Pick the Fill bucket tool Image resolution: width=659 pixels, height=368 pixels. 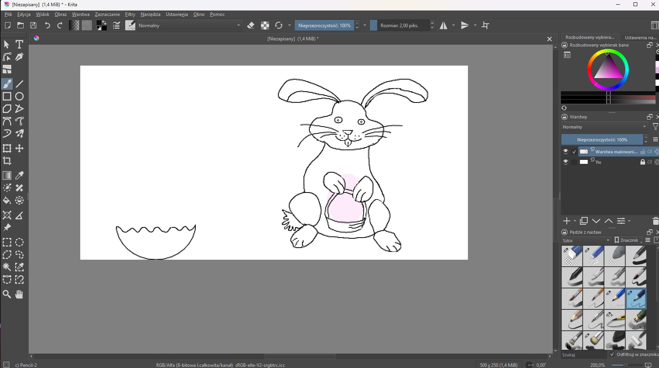pos(7,201)
